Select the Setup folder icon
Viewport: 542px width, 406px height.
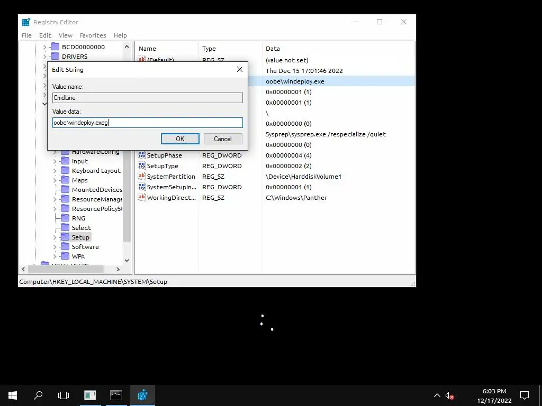[65, 237]
